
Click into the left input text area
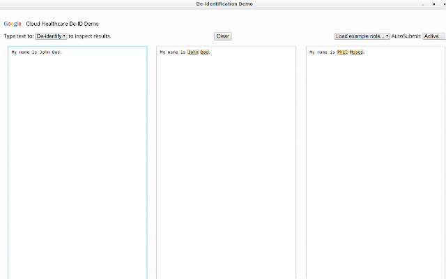click(77, 163)
